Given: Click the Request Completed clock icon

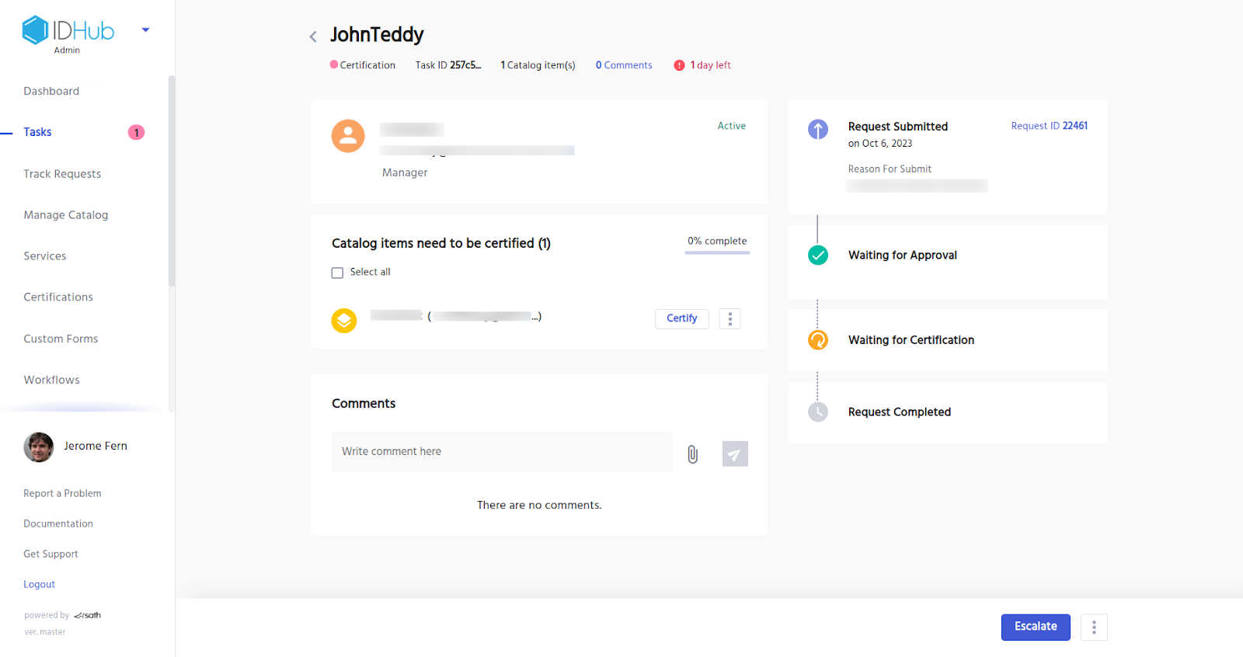Looking at the screenshot, I should 817,412.
